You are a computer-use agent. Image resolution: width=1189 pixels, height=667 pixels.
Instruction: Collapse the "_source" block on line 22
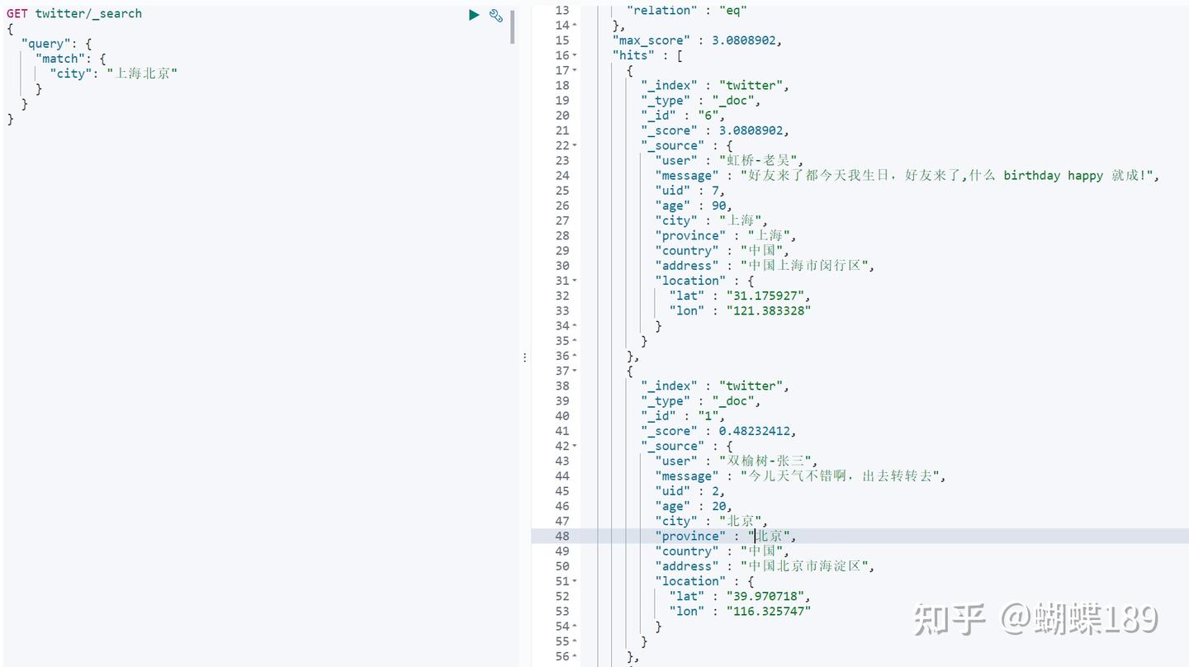pos(575,145)
